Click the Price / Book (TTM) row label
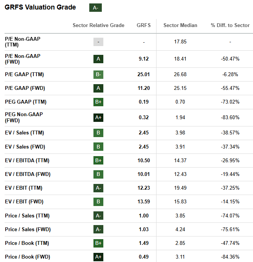The height and width of the screenshot is (262, 253). (x=27, y=243)
